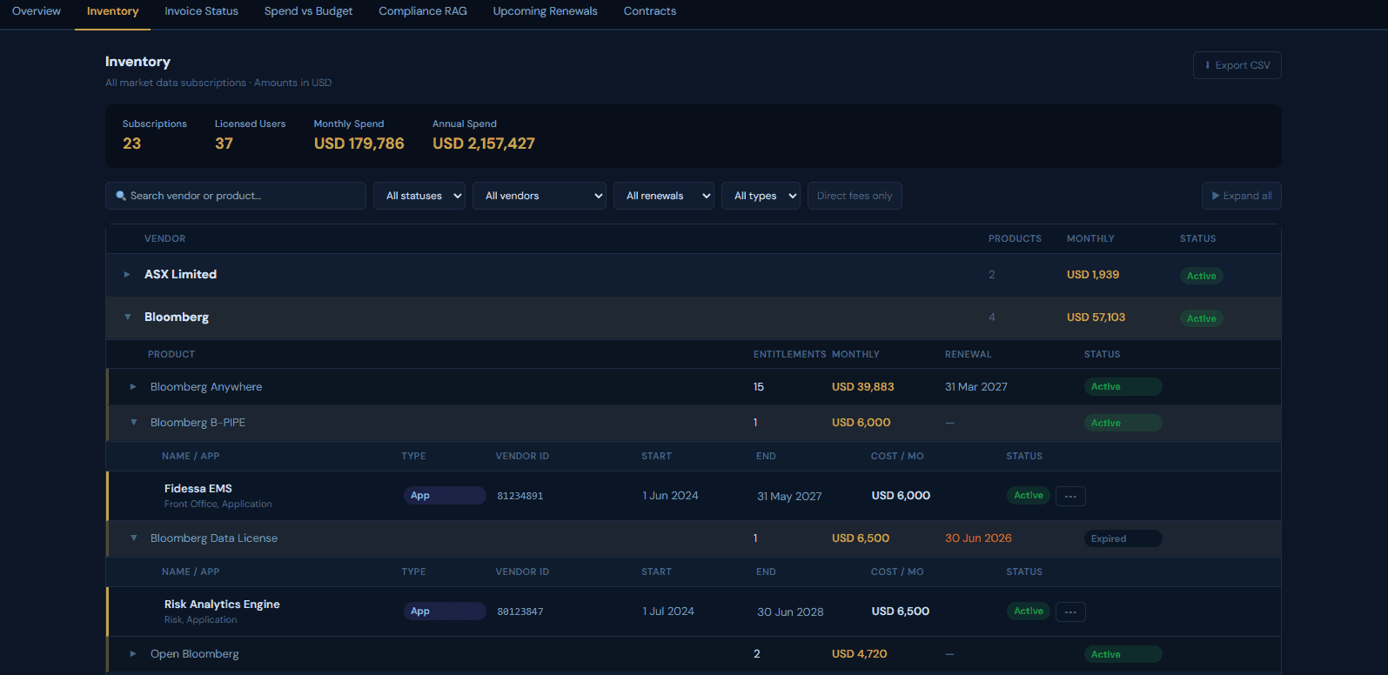Click the Fidessa EMS entitlement name
The width and height of the screenshot is (1388, 675).
[x=198, y=488]
